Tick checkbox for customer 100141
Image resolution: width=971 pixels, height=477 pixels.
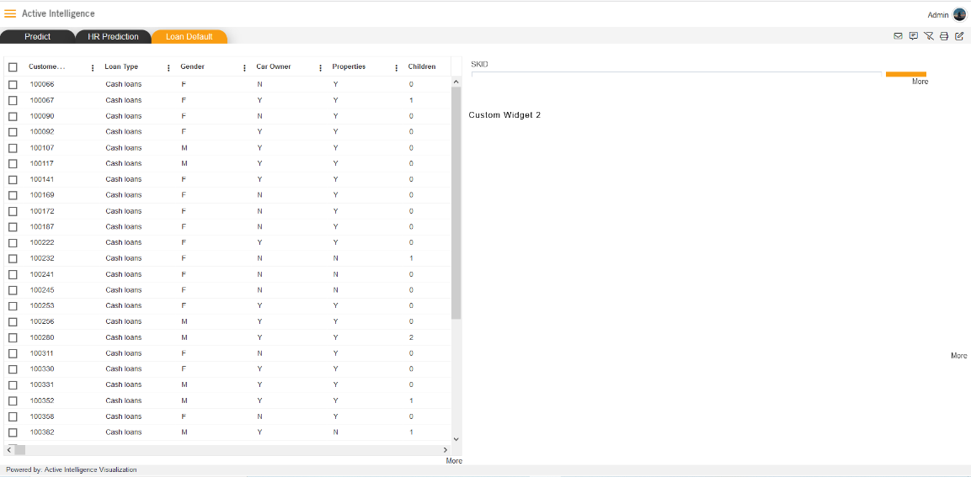coord(13,179)
